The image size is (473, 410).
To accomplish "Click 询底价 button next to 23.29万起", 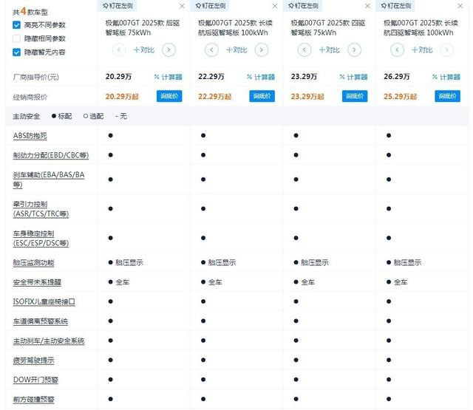I will [x=355, y=96].
